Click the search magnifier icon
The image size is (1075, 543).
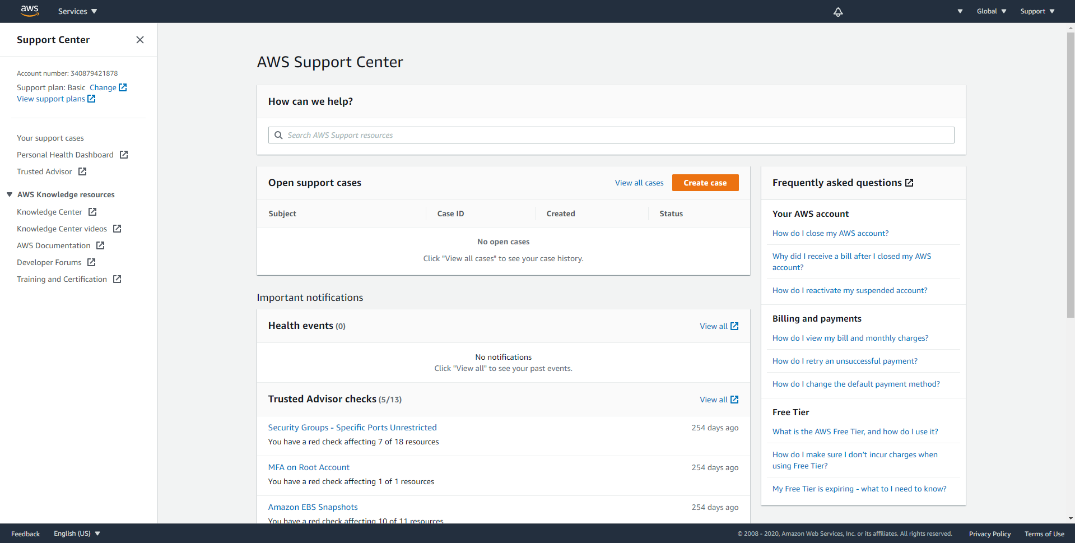(x=278, y=135)
